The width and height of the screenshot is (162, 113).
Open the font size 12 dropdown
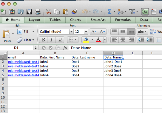click(86, 32)
